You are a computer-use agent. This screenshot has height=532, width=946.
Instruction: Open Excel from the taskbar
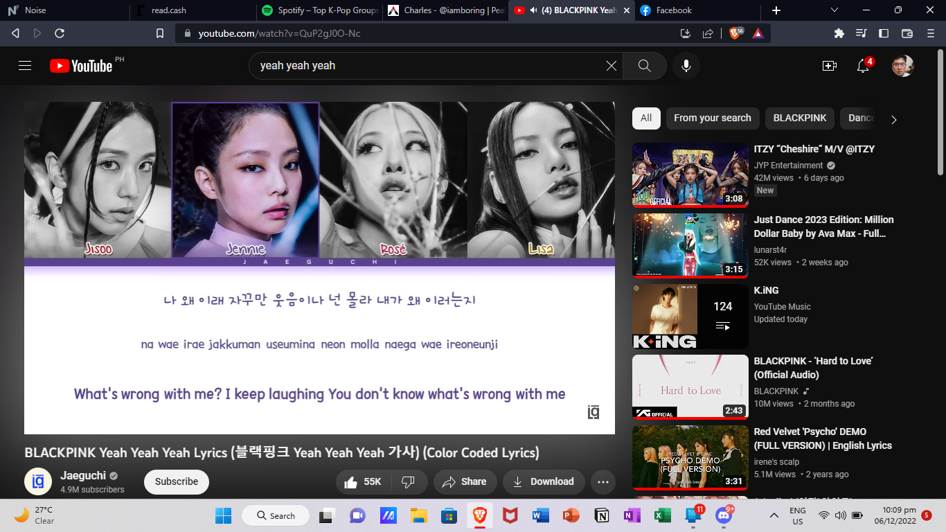(x=663, y=515)
